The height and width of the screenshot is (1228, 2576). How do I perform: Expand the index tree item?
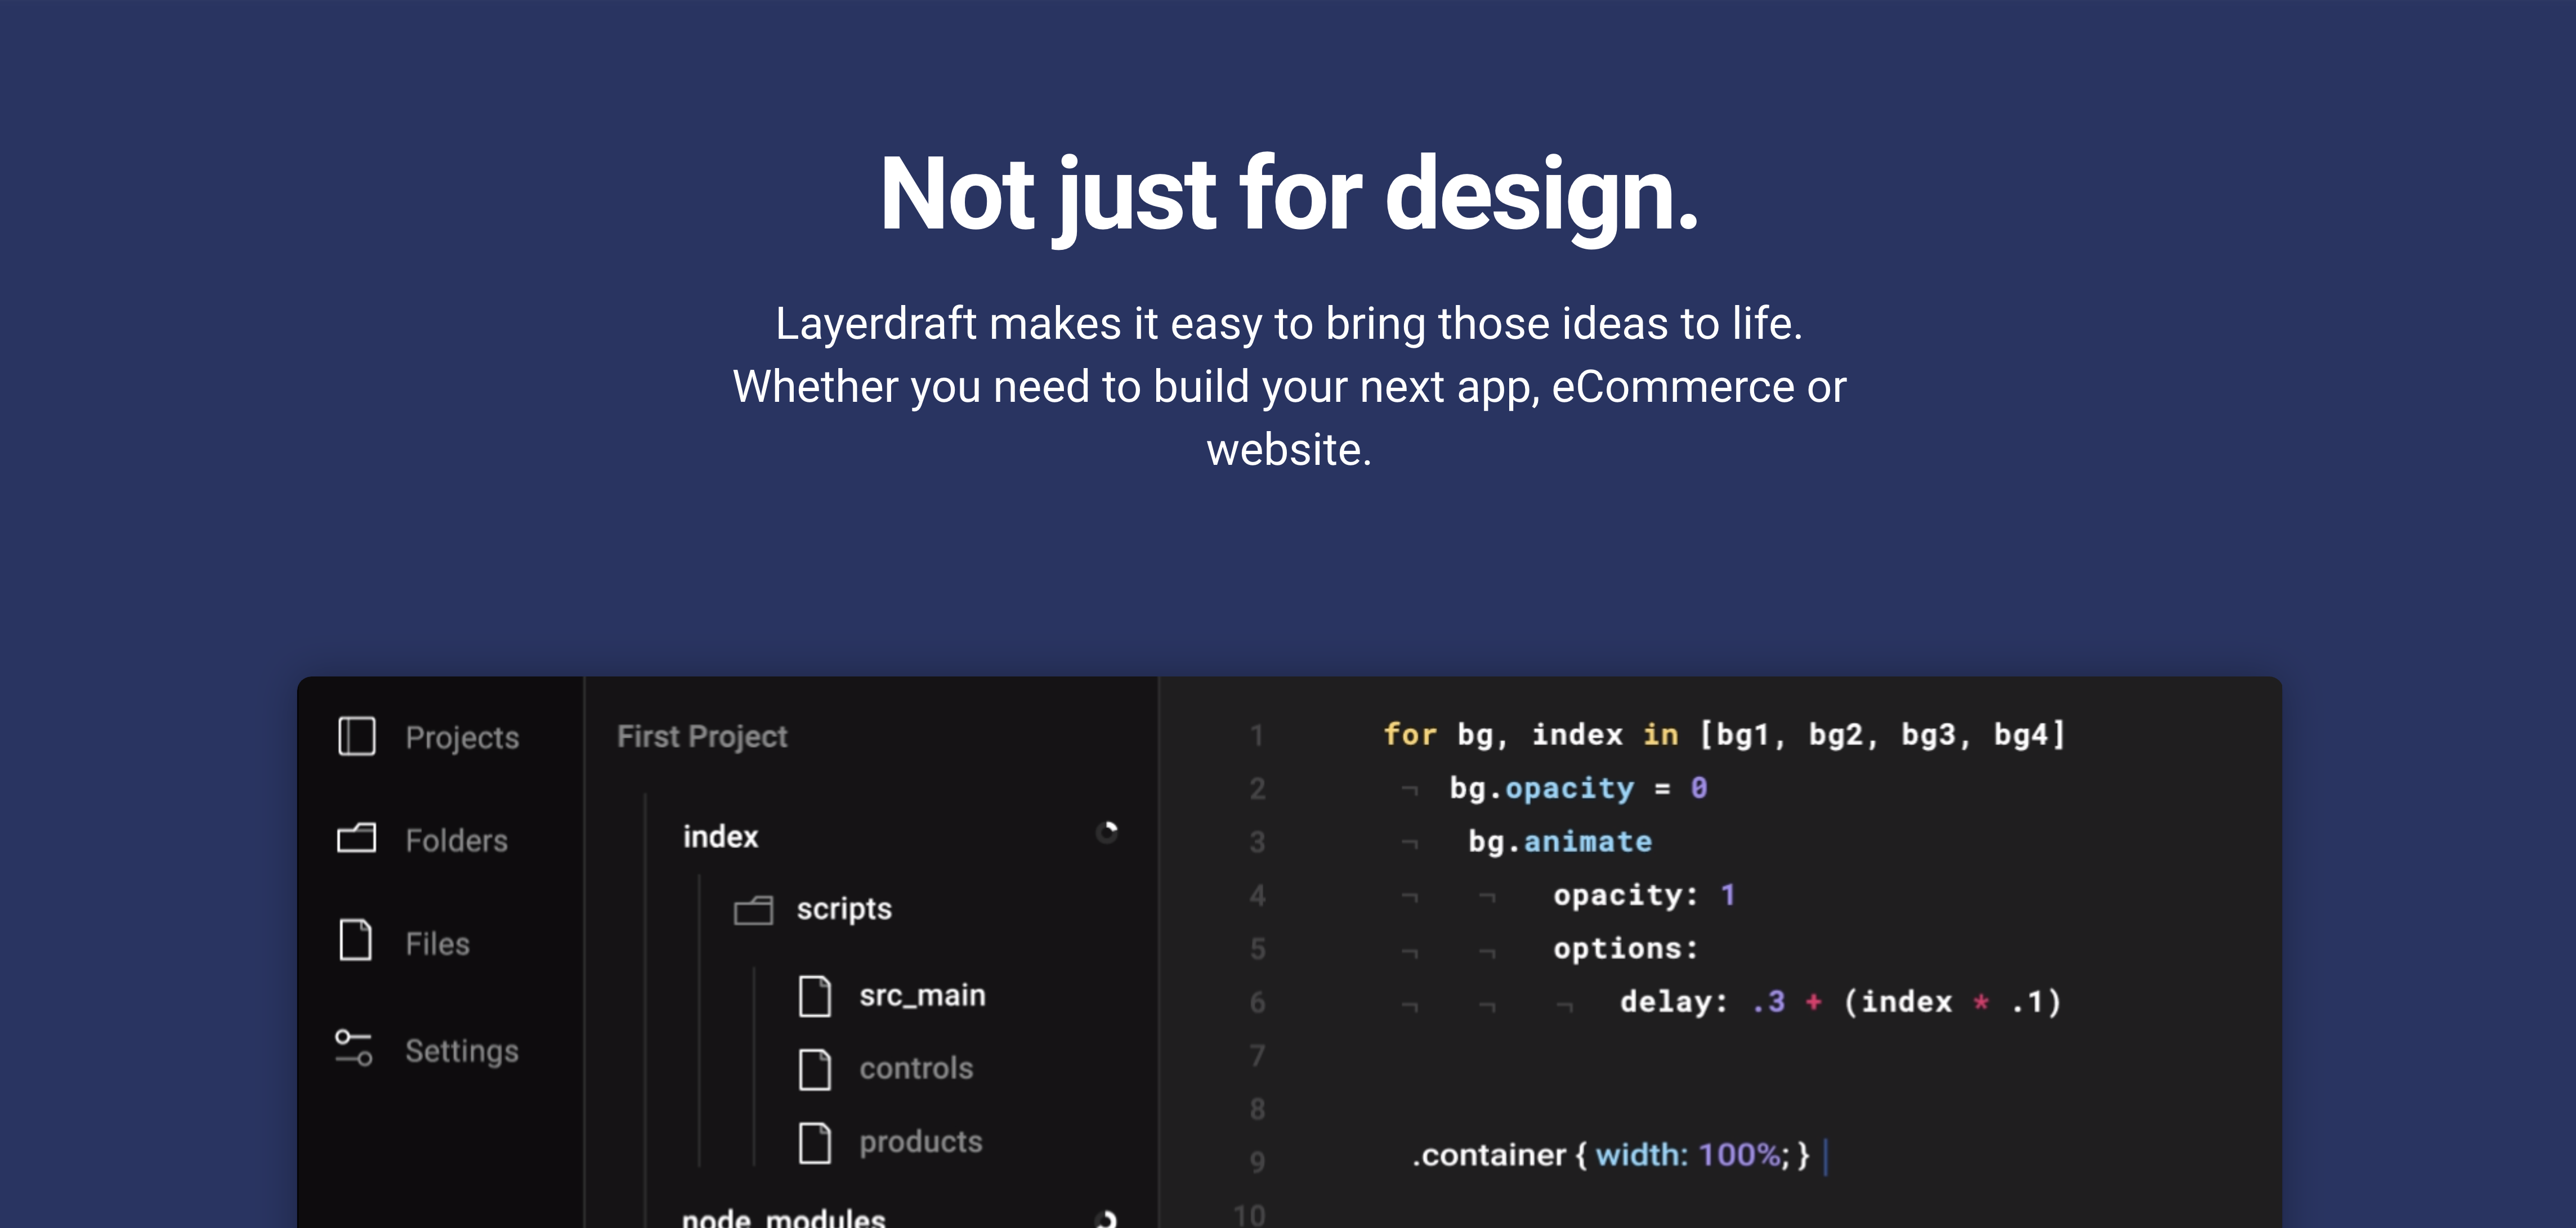[720, 836]
